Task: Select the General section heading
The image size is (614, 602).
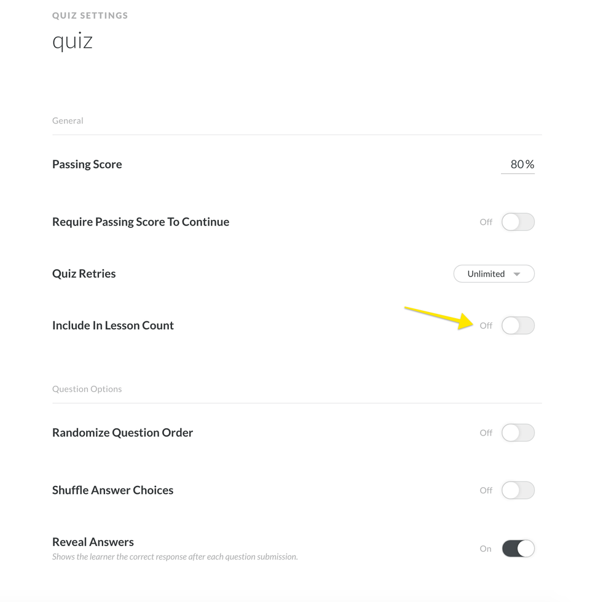Action: [68, 121]
